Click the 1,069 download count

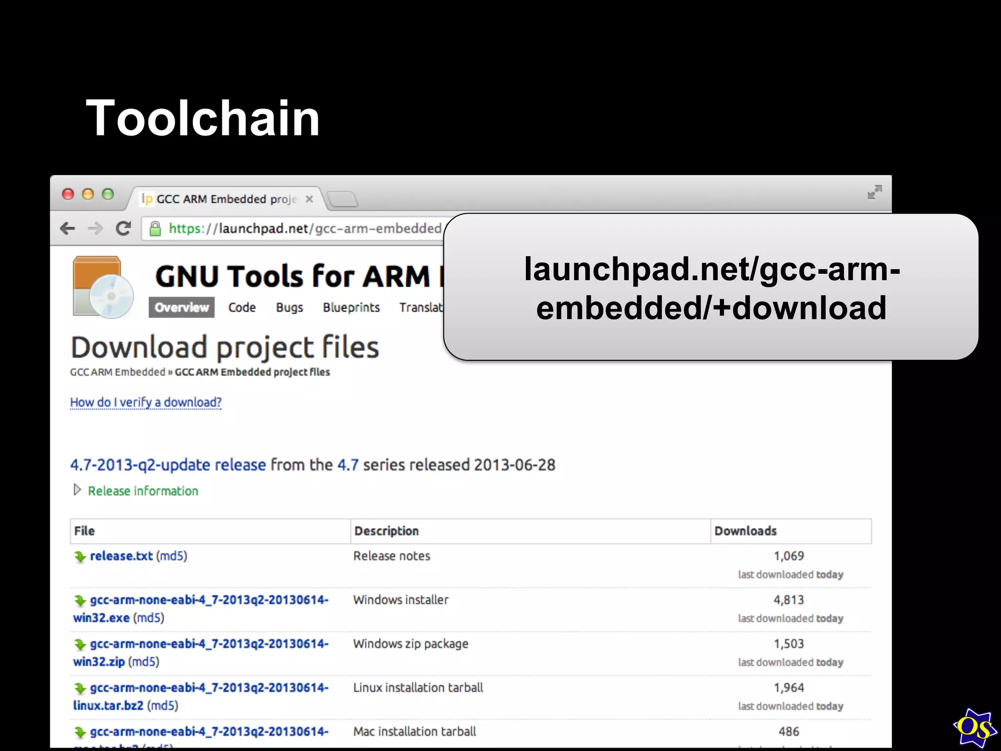(x=789, y=556)
